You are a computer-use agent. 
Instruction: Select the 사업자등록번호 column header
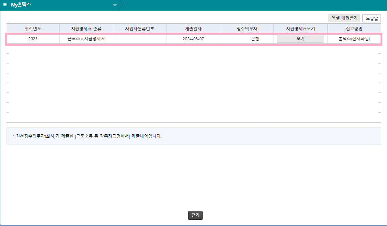(139, 28)
